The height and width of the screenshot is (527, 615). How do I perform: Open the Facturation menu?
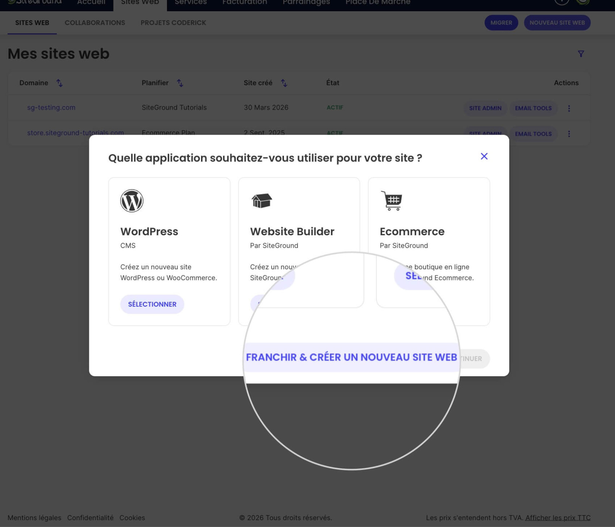click(x=245, y=2)
